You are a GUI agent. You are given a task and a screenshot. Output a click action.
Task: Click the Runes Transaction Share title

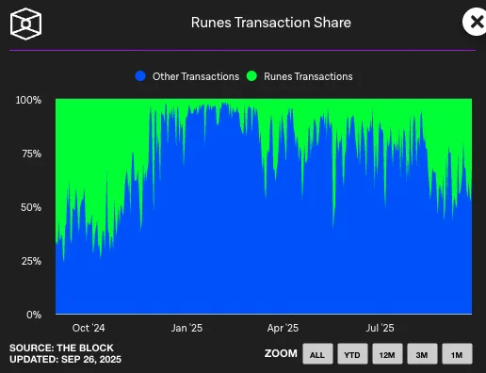coord(271,23)
